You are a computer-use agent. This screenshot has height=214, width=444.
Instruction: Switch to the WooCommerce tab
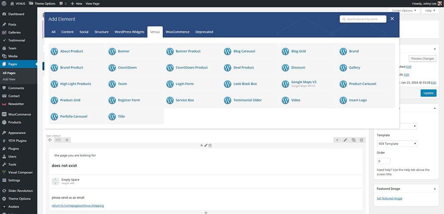tap(178, 32)
